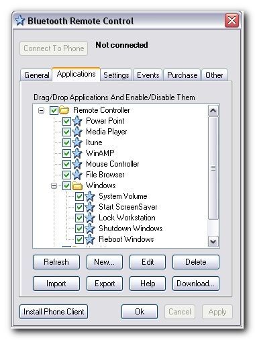
Task: Click Install Phone Client
Action: [54, 312]
